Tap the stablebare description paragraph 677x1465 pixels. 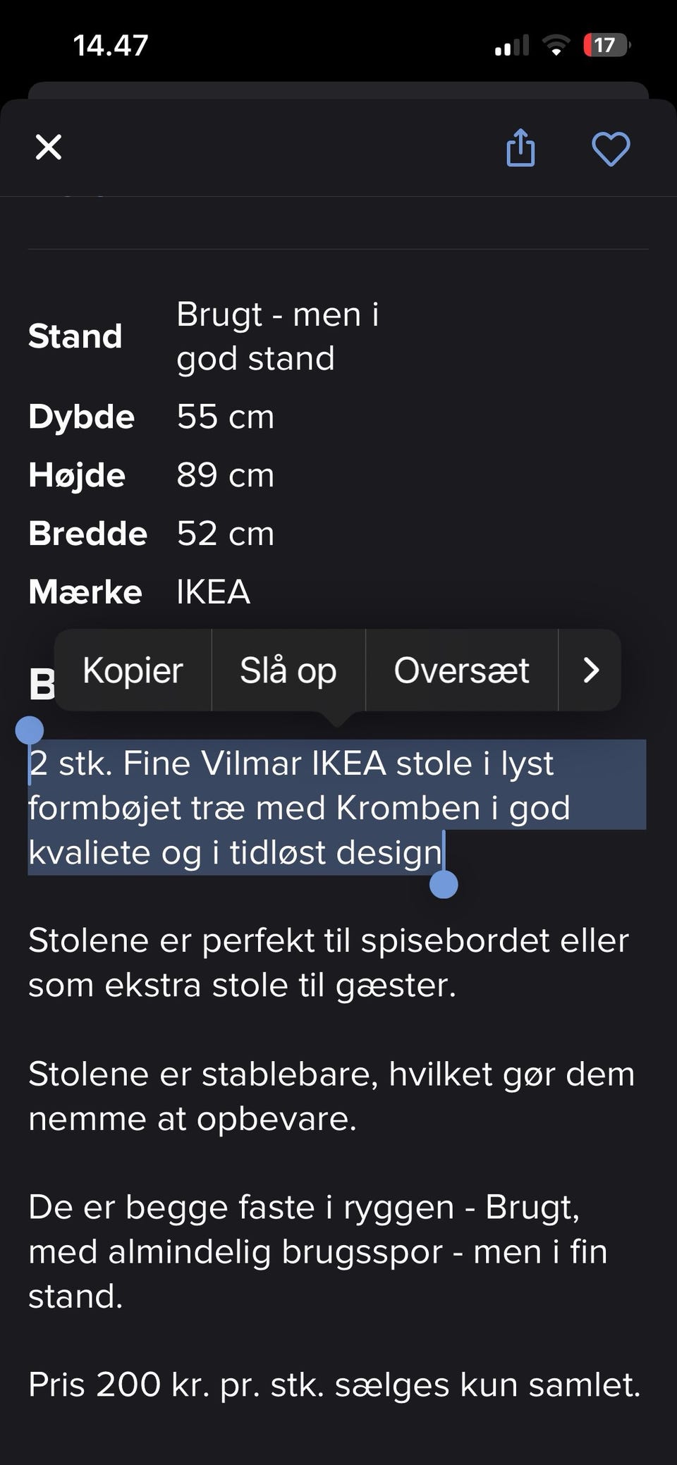(x=331, y=1096)
